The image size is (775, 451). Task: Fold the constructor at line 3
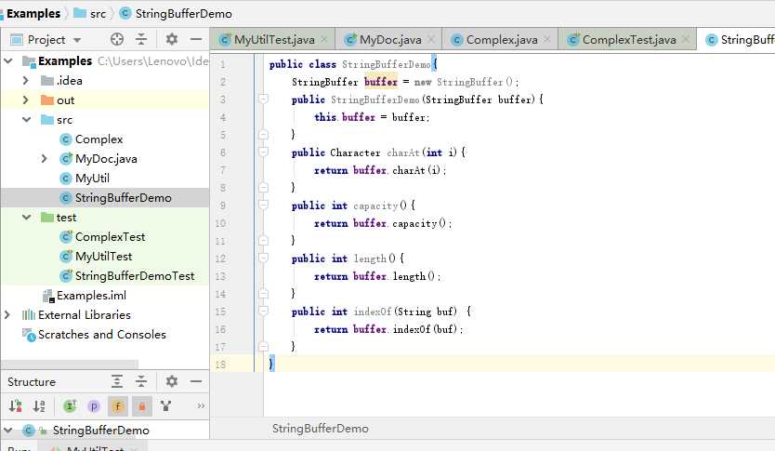[263, 99]
